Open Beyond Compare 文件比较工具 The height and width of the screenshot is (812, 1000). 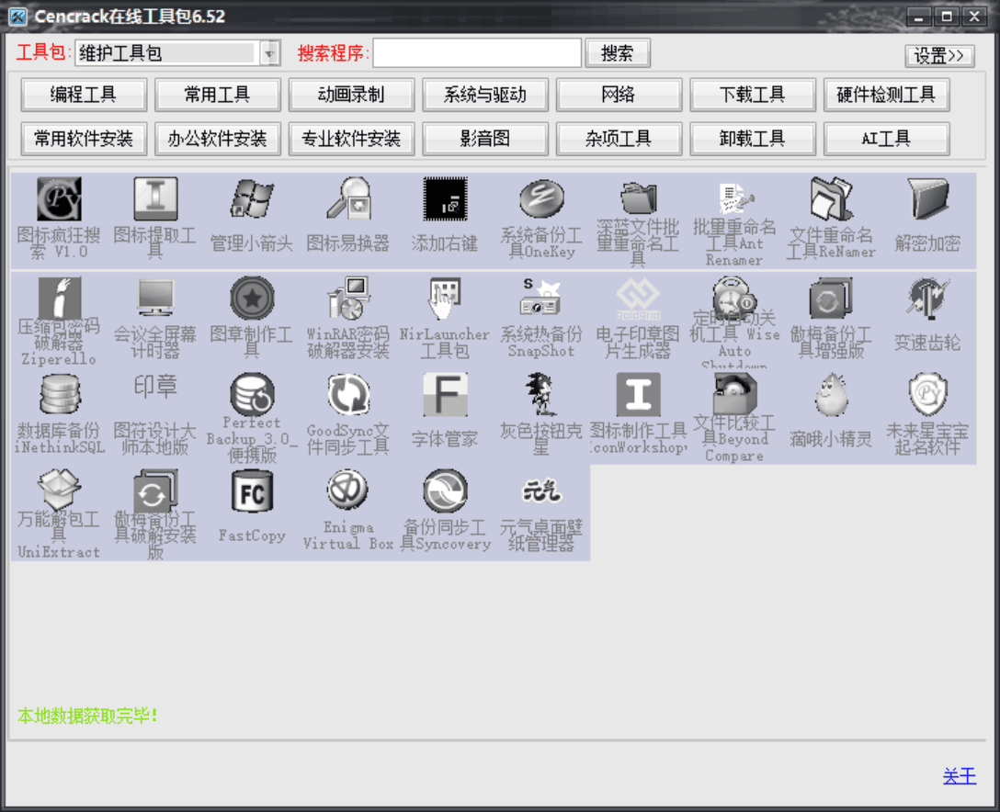(x=734, y=394)
